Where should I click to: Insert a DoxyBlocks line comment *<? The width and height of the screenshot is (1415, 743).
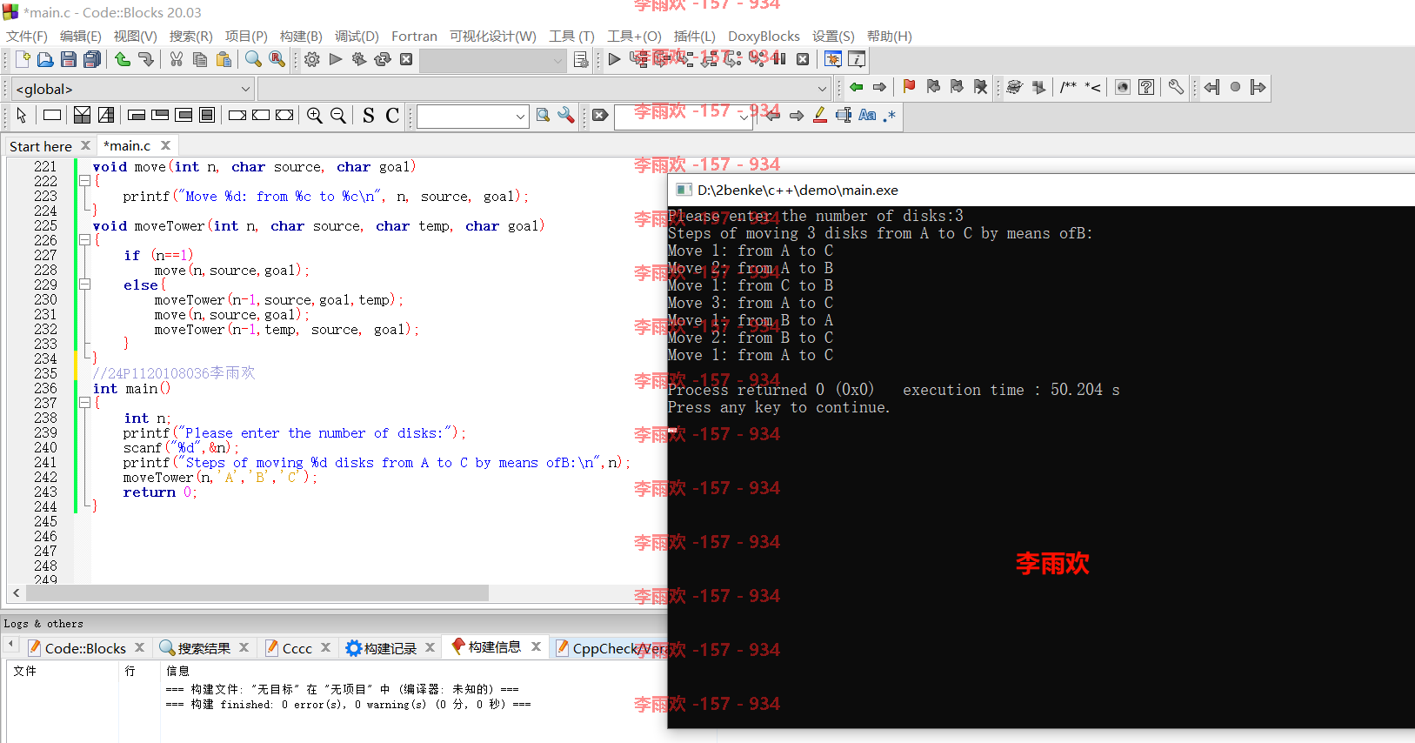coord(1092,87)
